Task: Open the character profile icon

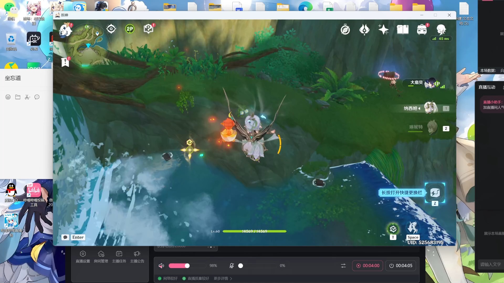Action: pyautogui.click(x=441, y=30)
